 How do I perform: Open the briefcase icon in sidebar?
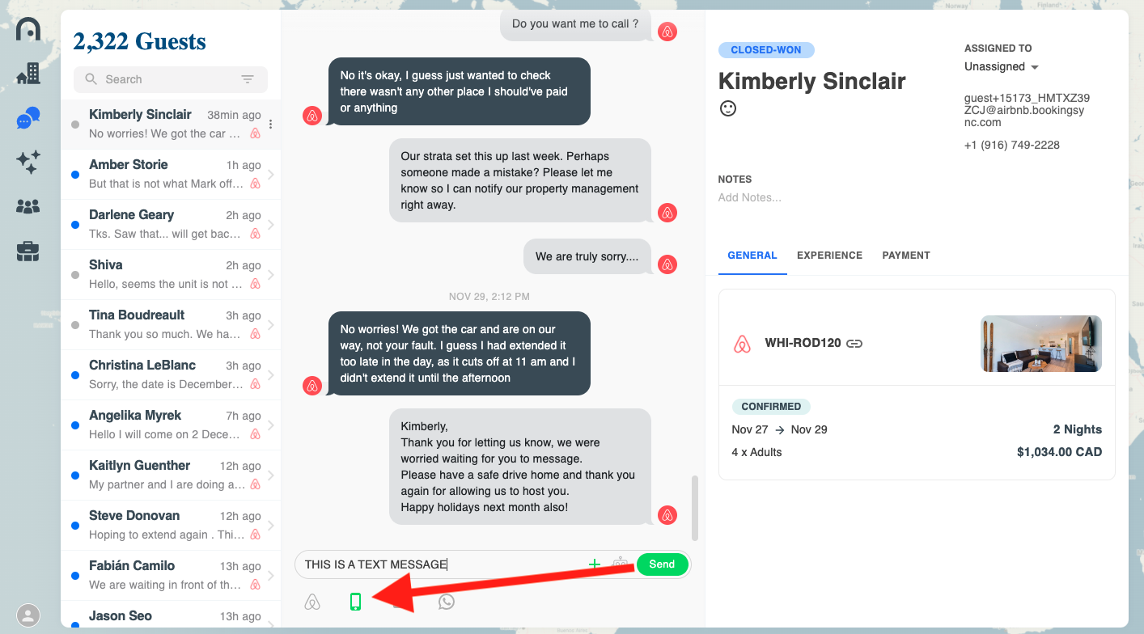(x=28, y=252)
